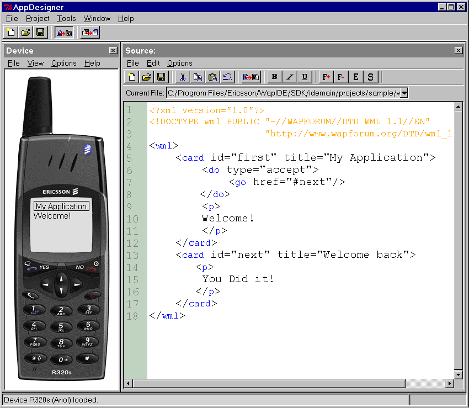This screenshot has height=408, width=469.
Task: Close the Device panel
Action: click(113, 50)
